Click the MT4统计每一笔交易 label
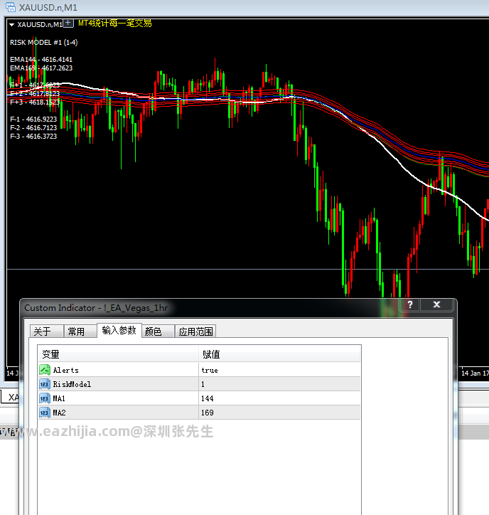The width and height of the screenshot is (489, 515). tap(115, 23)
